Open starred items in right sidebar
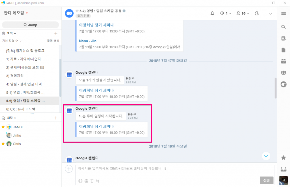 tap(283, 157)
